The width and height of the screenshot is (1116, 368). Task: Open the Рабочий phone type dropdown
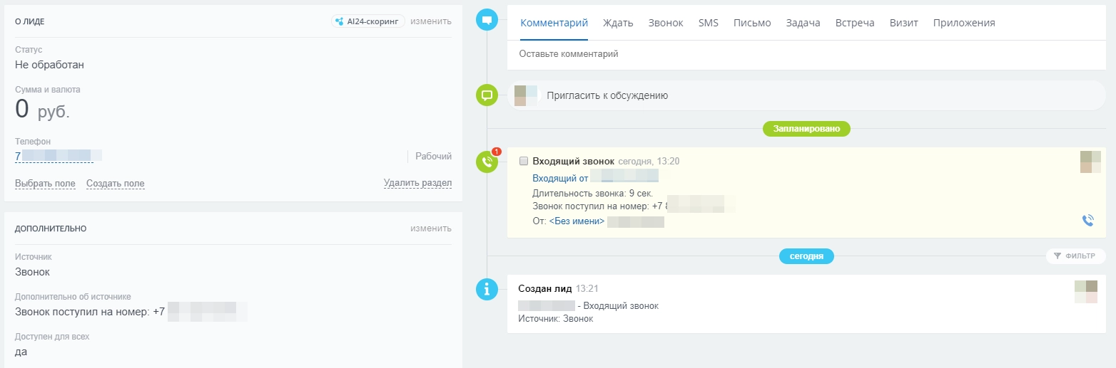[433, 157]
